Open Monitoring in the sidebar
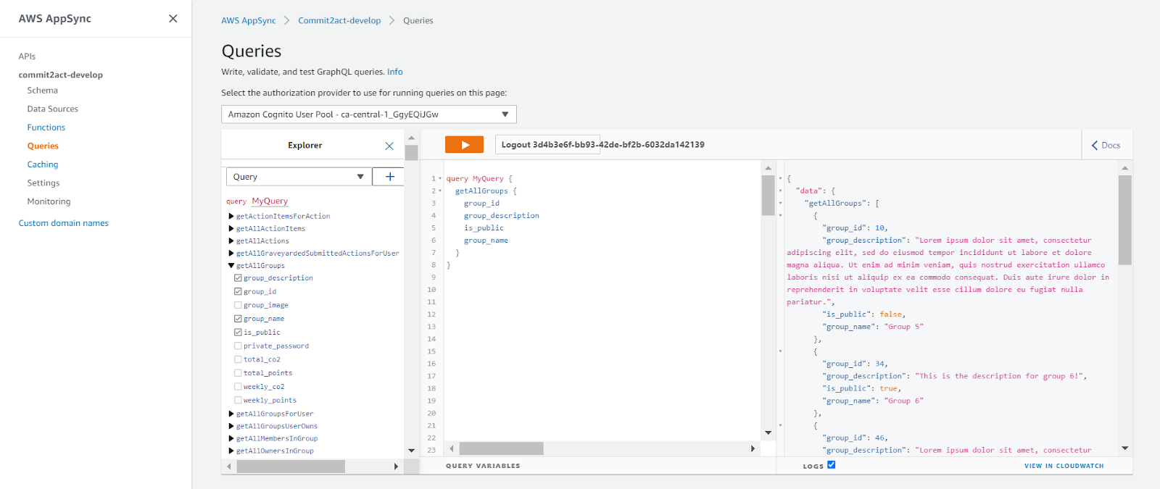Viewport: 1160px width, 489px height. (49, 201)
